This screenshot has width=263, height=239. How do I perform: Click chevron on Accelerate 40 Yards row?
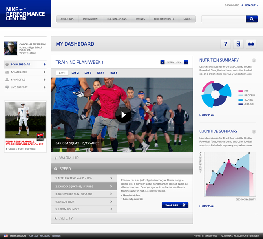click(x=111, y=178)
